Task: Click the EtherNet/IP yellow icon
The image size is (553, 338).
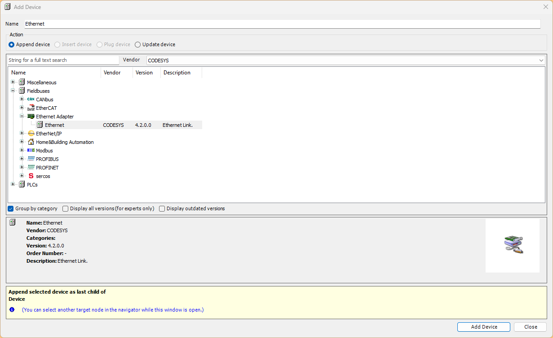Action: tap(31, 134)
